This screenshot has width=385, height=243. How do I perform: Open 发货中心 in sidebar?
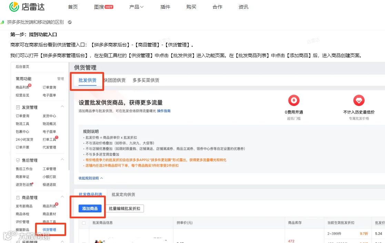click(x=49, y=116)
